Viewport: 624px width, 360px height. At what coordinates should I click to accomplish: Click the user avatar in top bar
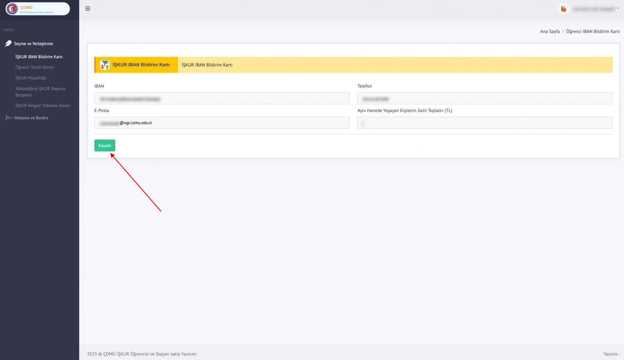[563, 9]
